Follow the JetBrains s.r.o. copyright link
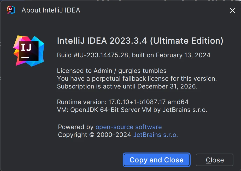Image resolution: width=241 pixels, height=171 pixels. (x=155, y=135)
